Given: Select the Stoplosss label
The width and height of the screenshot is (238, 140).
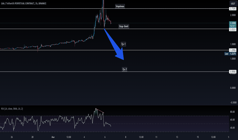Looking at the screenshot, I should coord(120,6).
